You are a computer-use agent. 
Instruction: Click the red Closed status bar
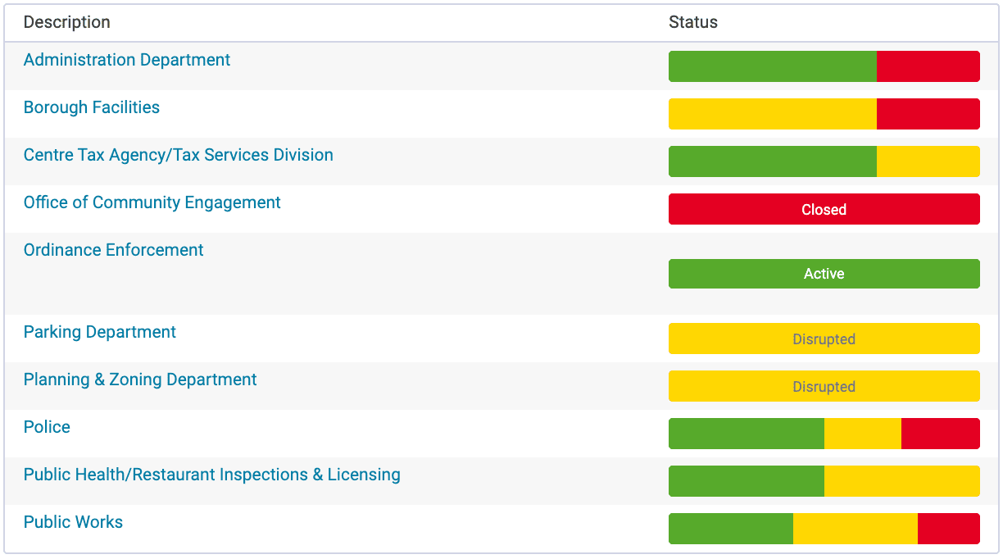click(824, 209)
